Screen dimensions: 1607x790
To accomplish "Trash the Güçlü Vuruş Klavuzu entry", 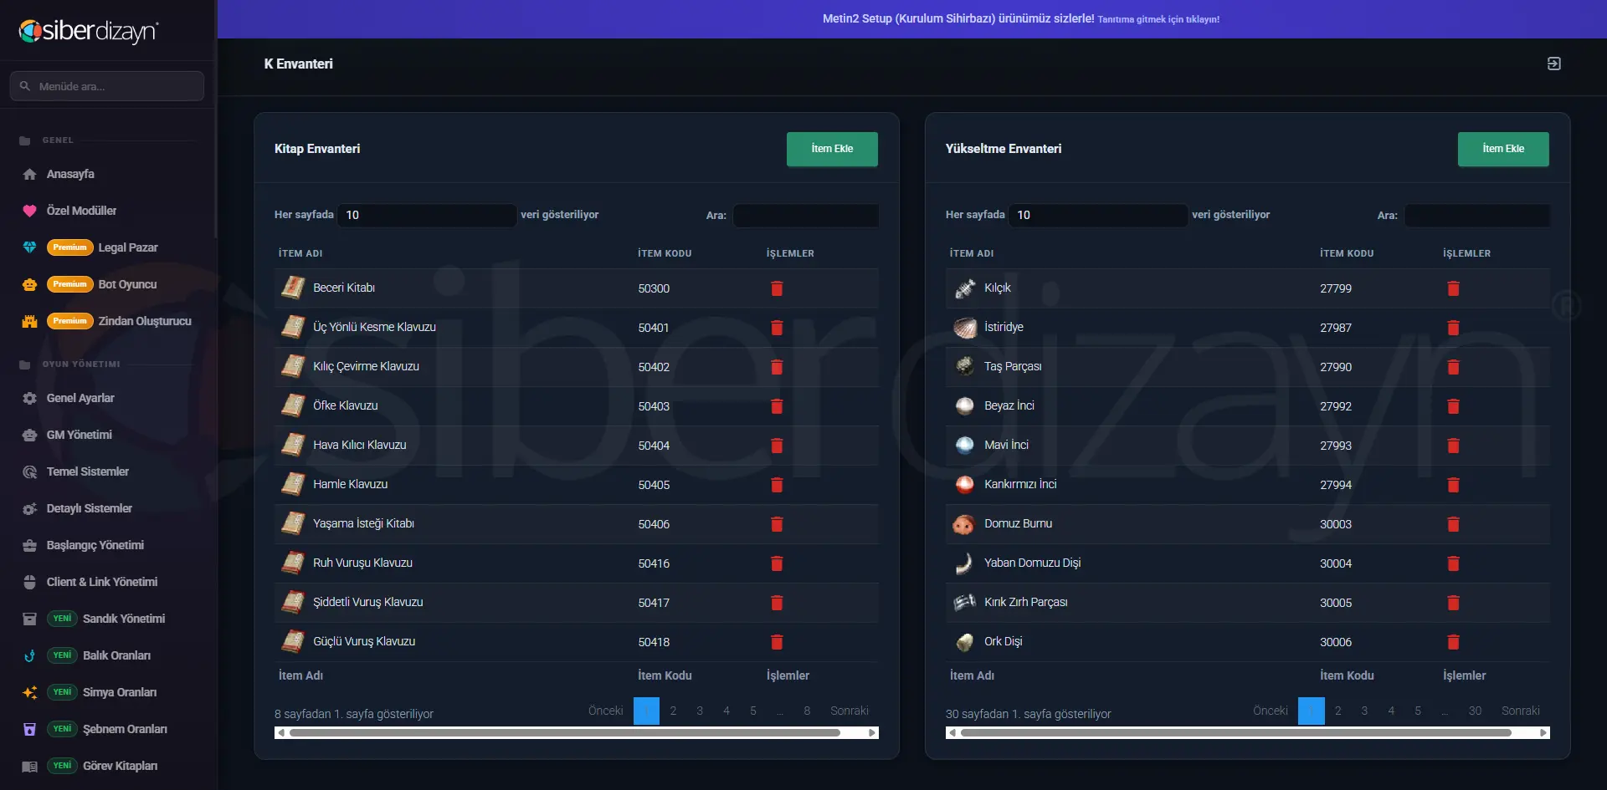I will [x=777, y=642].
